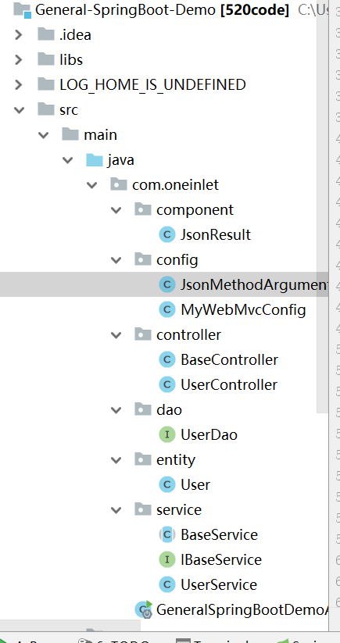This screenshot has width=340, height=643.
Task: Click the GeneralSpringBootDemo application run icon
Action: [x=144, y=609]
